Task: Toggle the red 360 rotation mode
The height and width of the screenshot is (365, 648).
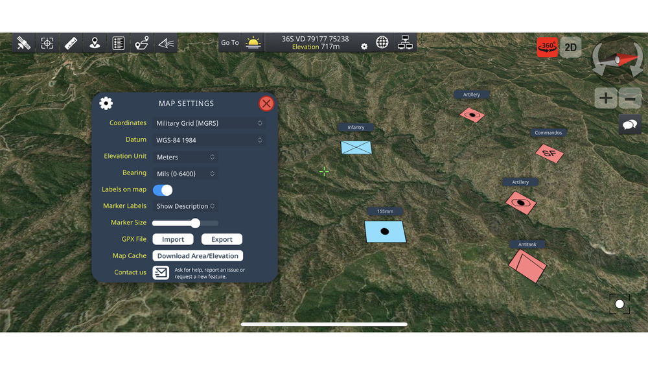Action: point(547,47)
